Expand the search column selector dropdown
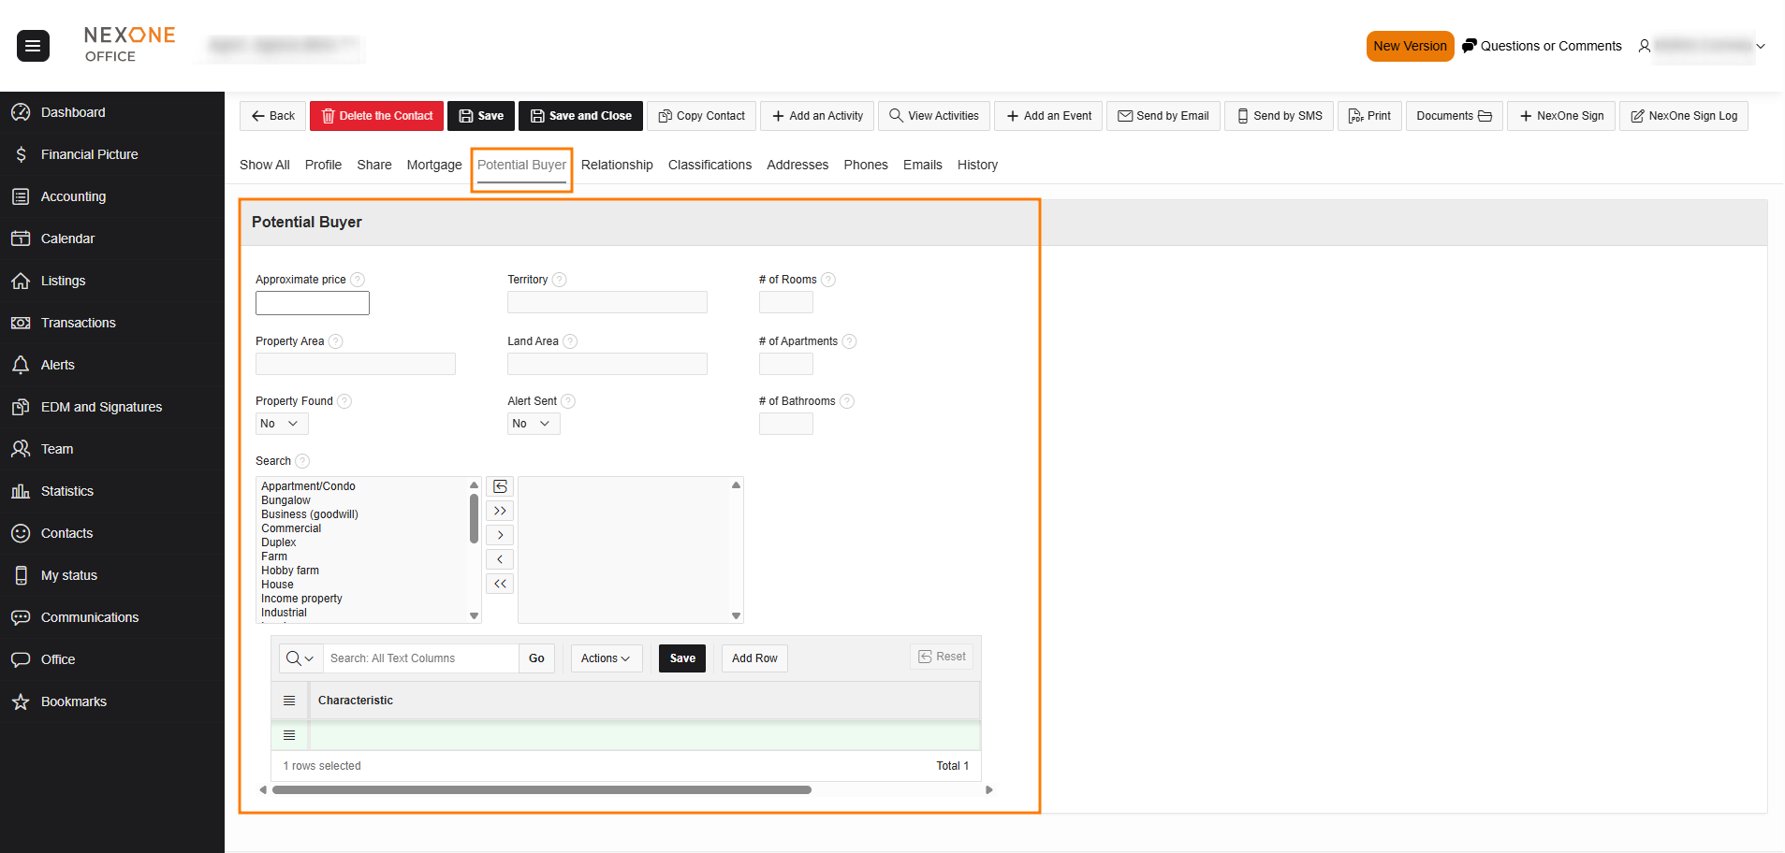1785x853 pixels. pos(300,658)
